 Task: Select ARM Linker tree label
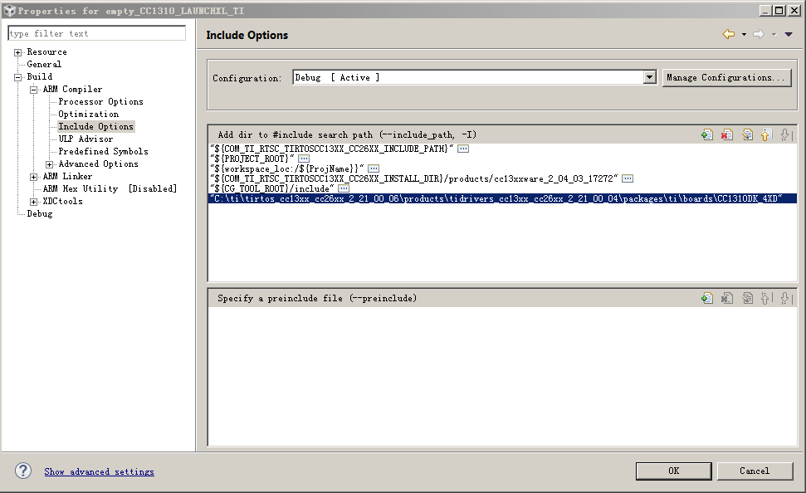pos(67,176)
